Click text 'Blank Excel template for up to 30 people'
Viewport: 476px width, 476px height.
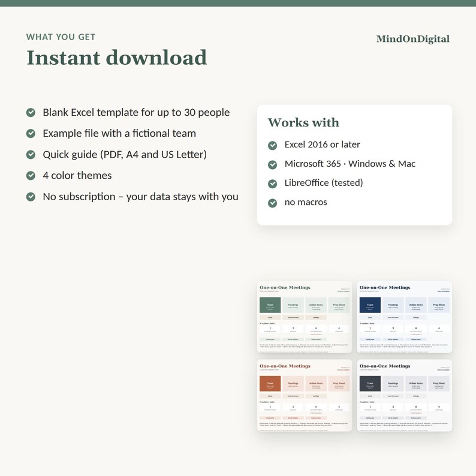click(x=136, y=112)
